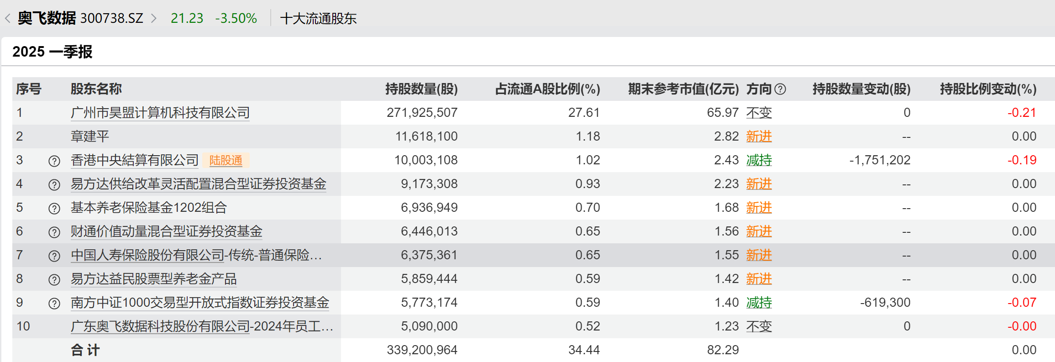This screenshot has width=1055, height=362.
Task: Open 广州市昊盟计算机科技有限公司 shareholder link
Action: click(x=160, y=113)
